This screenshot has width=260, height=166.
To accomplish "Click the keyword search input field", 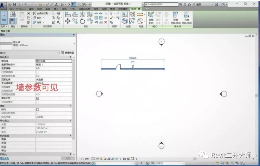I will coord(161,5).
